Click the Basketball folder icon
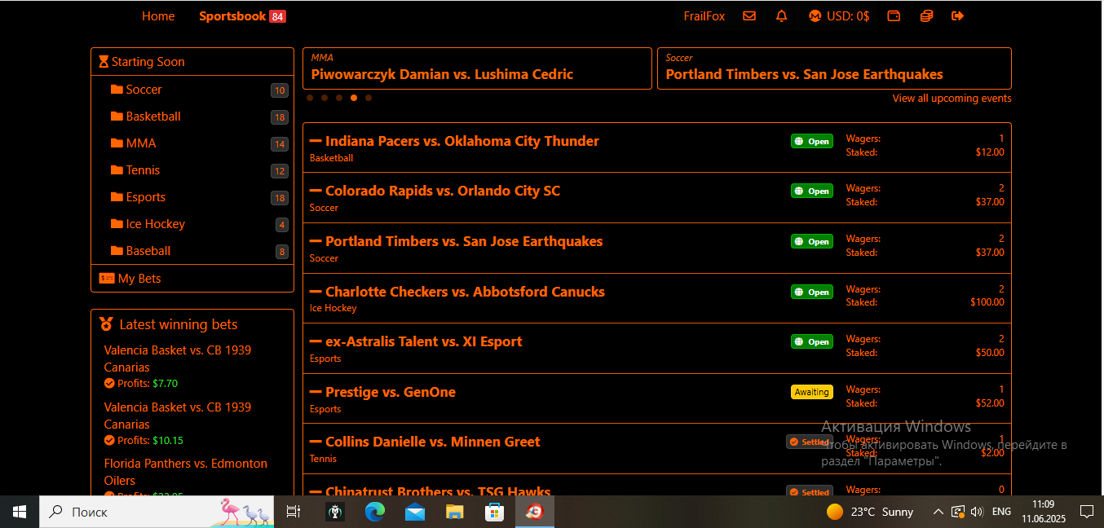This screenshot has height=528, width=1104. (117, 117)
